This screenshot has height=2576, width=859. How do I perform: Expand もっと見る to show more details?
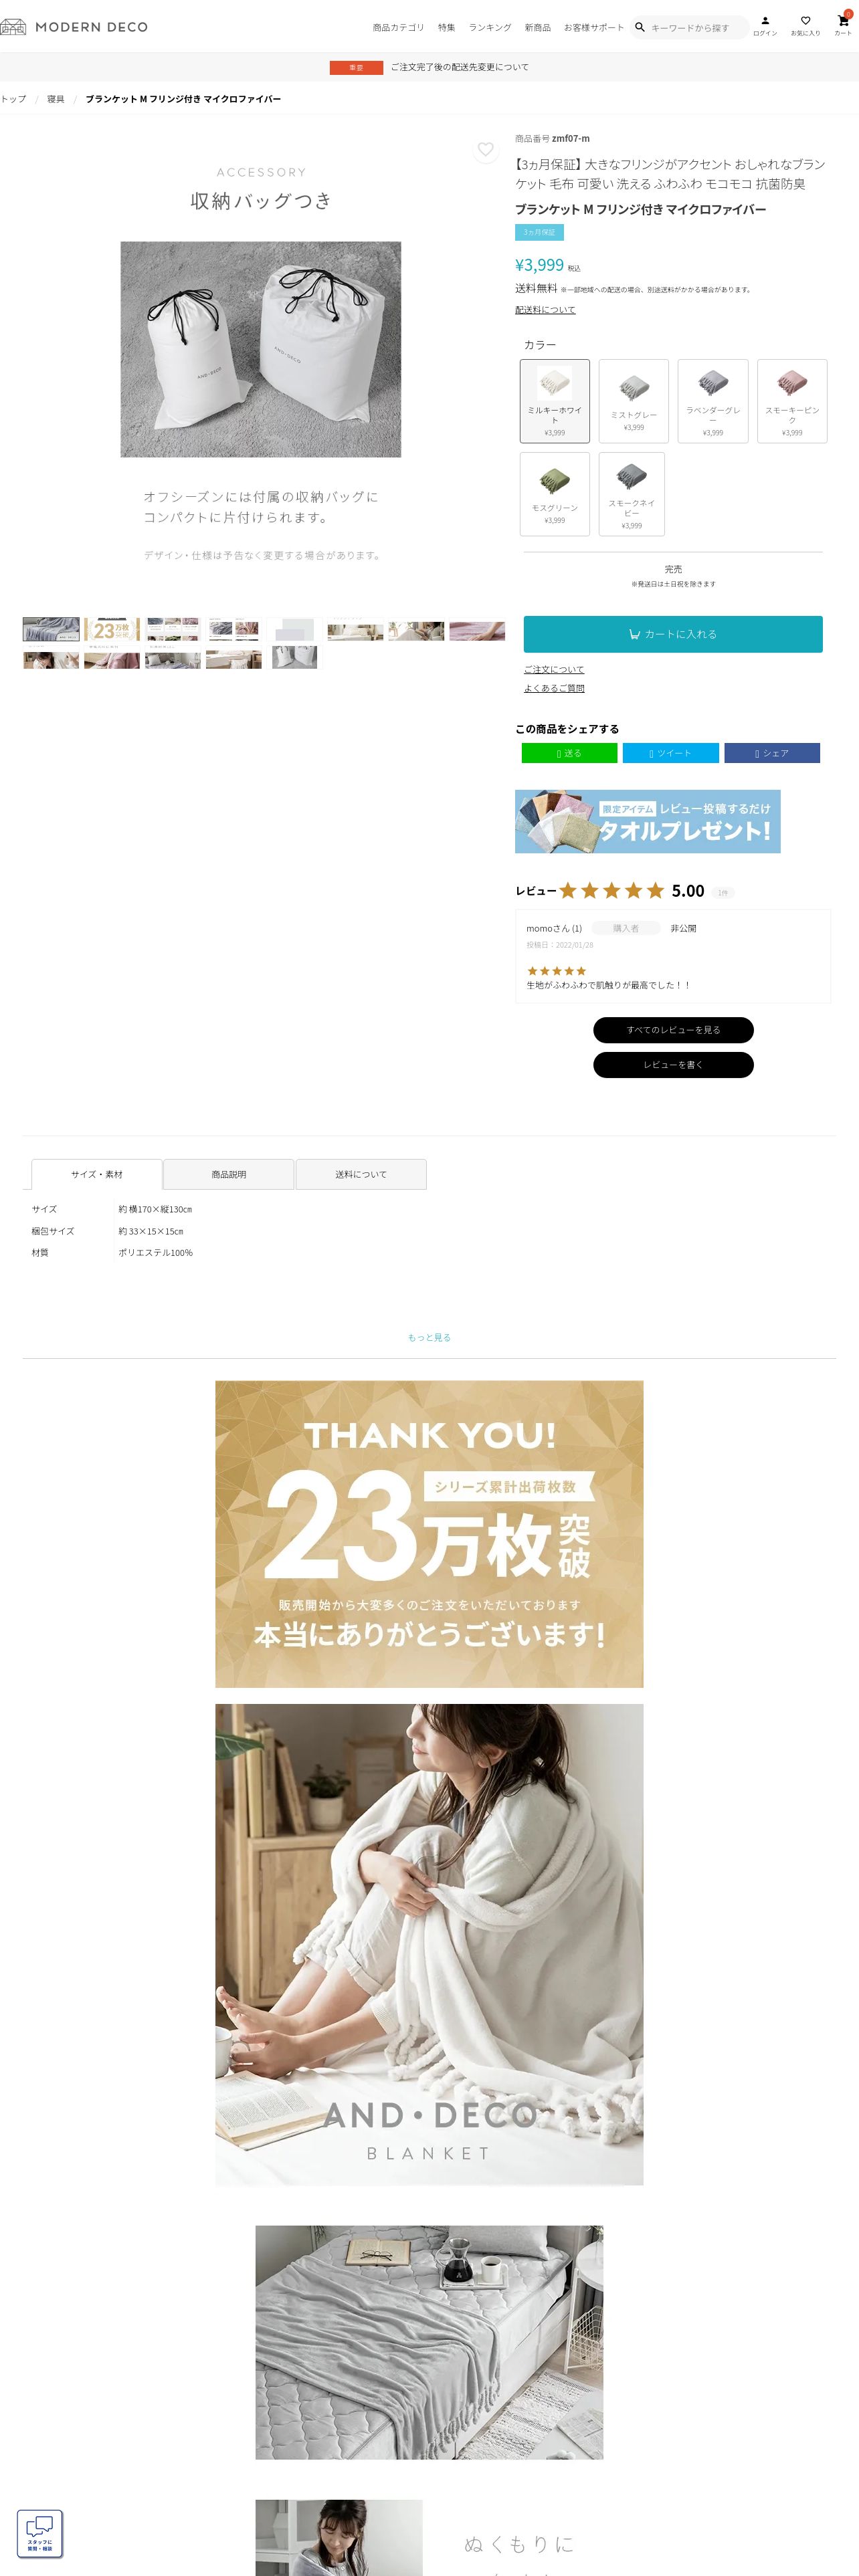tap(429, 1337)
